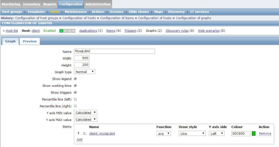279x147 pixels.
Task: Click Add to insert graph item
Action: point(79,139)
